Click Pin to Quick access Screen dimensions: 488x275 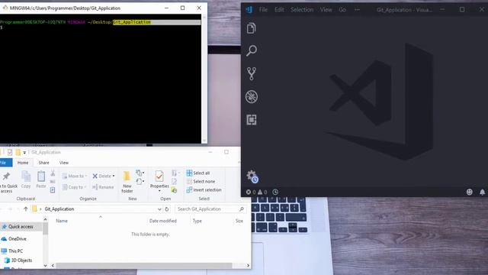(8, 183)
